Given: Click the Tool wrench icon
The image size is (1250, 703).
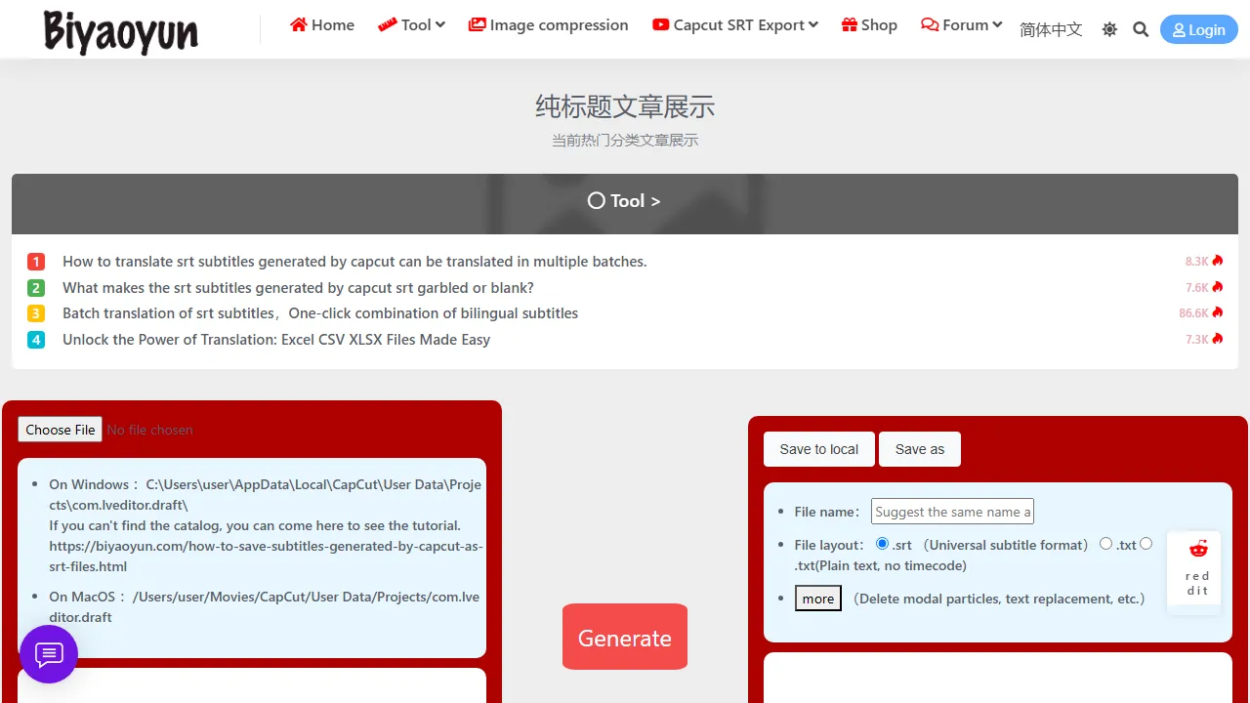Looking at the screenshot, I should tap(389, 24).
